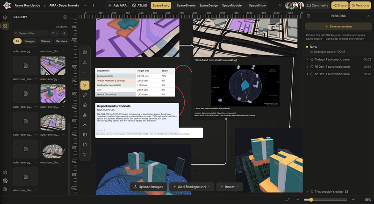Viewport: 374px width, 204px height.
Task: Select the arc connector tool
Action: coord(85,125)
